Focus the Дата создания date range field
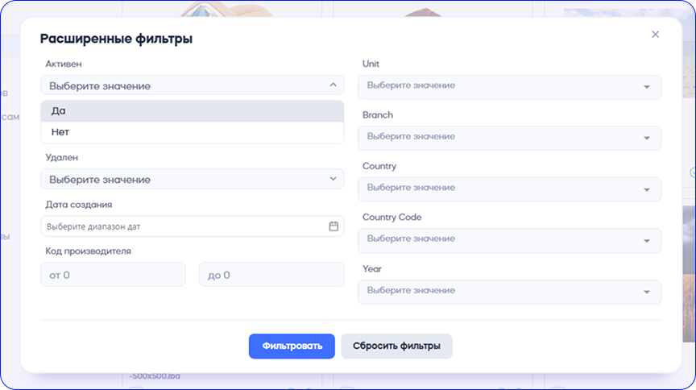Viewport: 696px width, 390px height. pos(184,226)
